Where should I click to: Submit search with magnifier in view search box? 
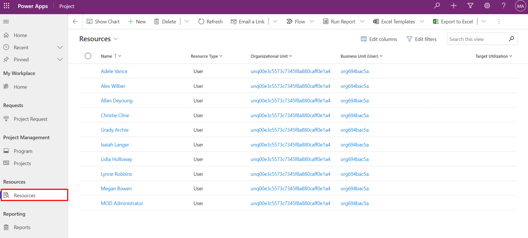[x=511, y=39]
